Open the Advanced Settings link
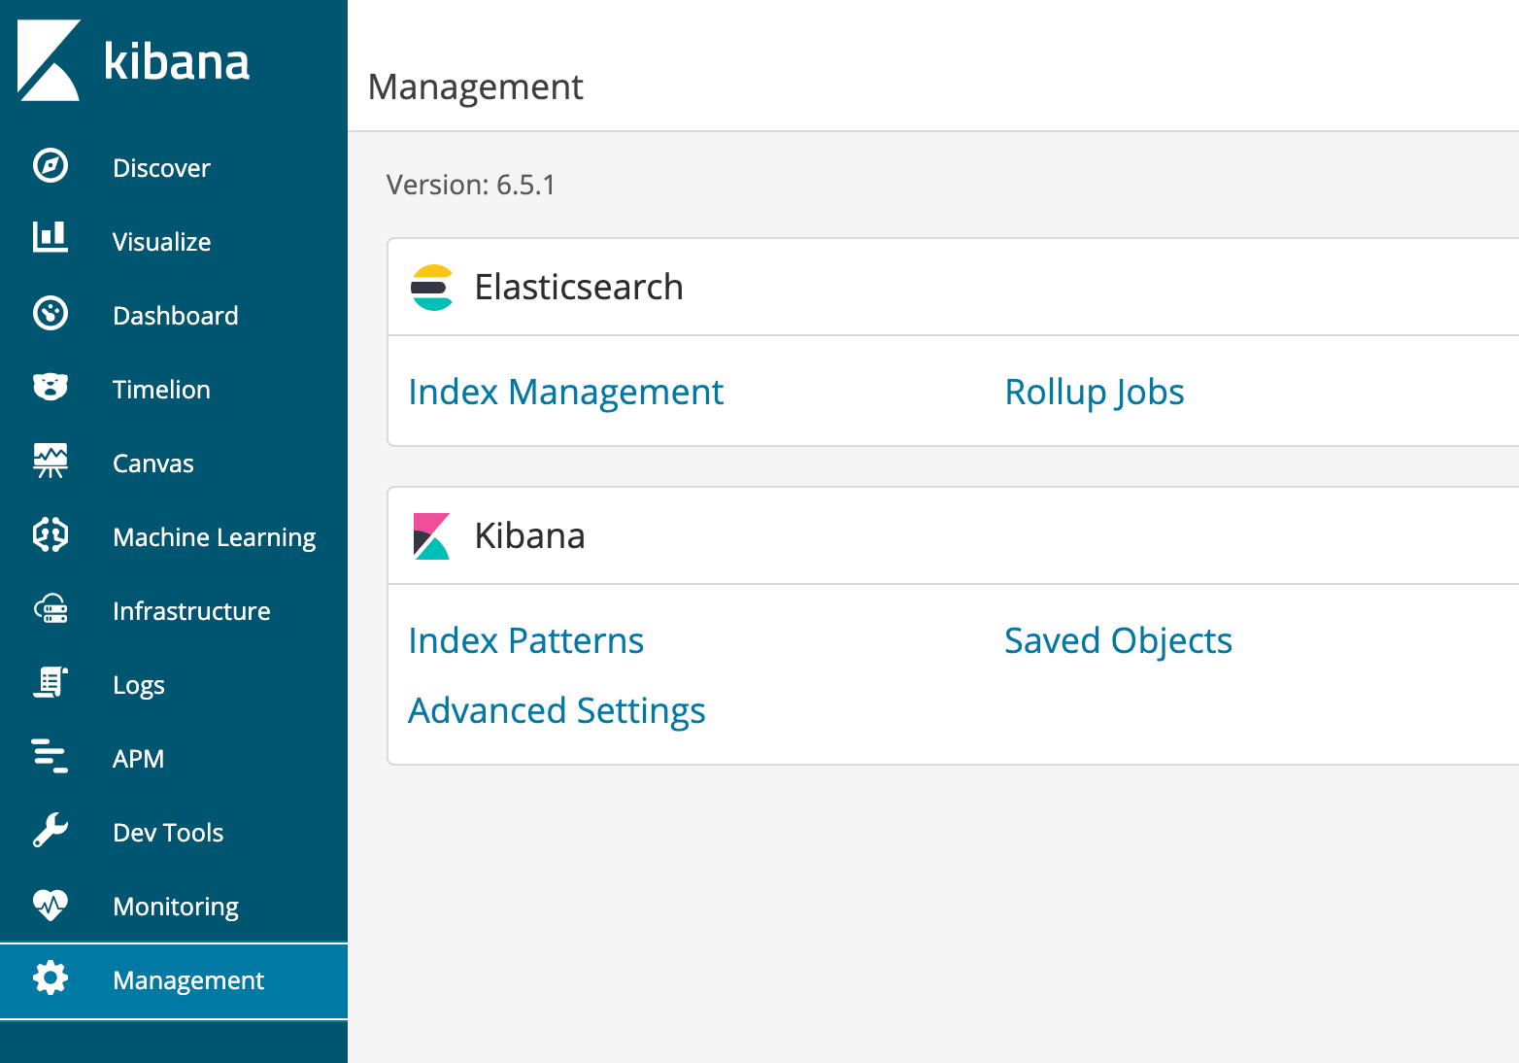This screenshot has width=1519, height=1063. 557,711
